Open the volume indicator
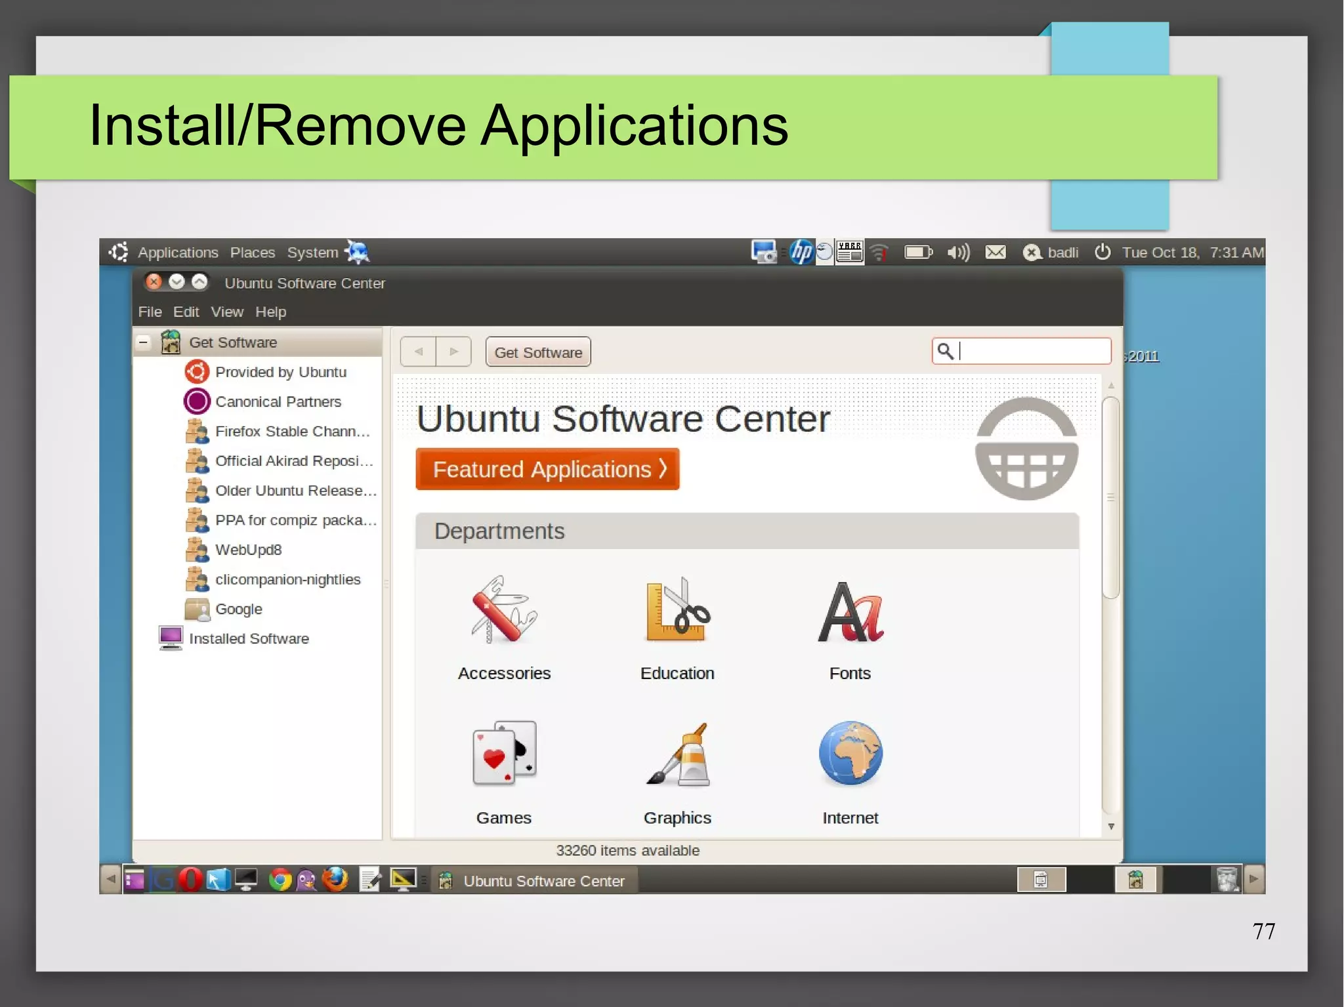This screenshot has height=1007, width=1344. pyautogui.click(x=958, y=252)
